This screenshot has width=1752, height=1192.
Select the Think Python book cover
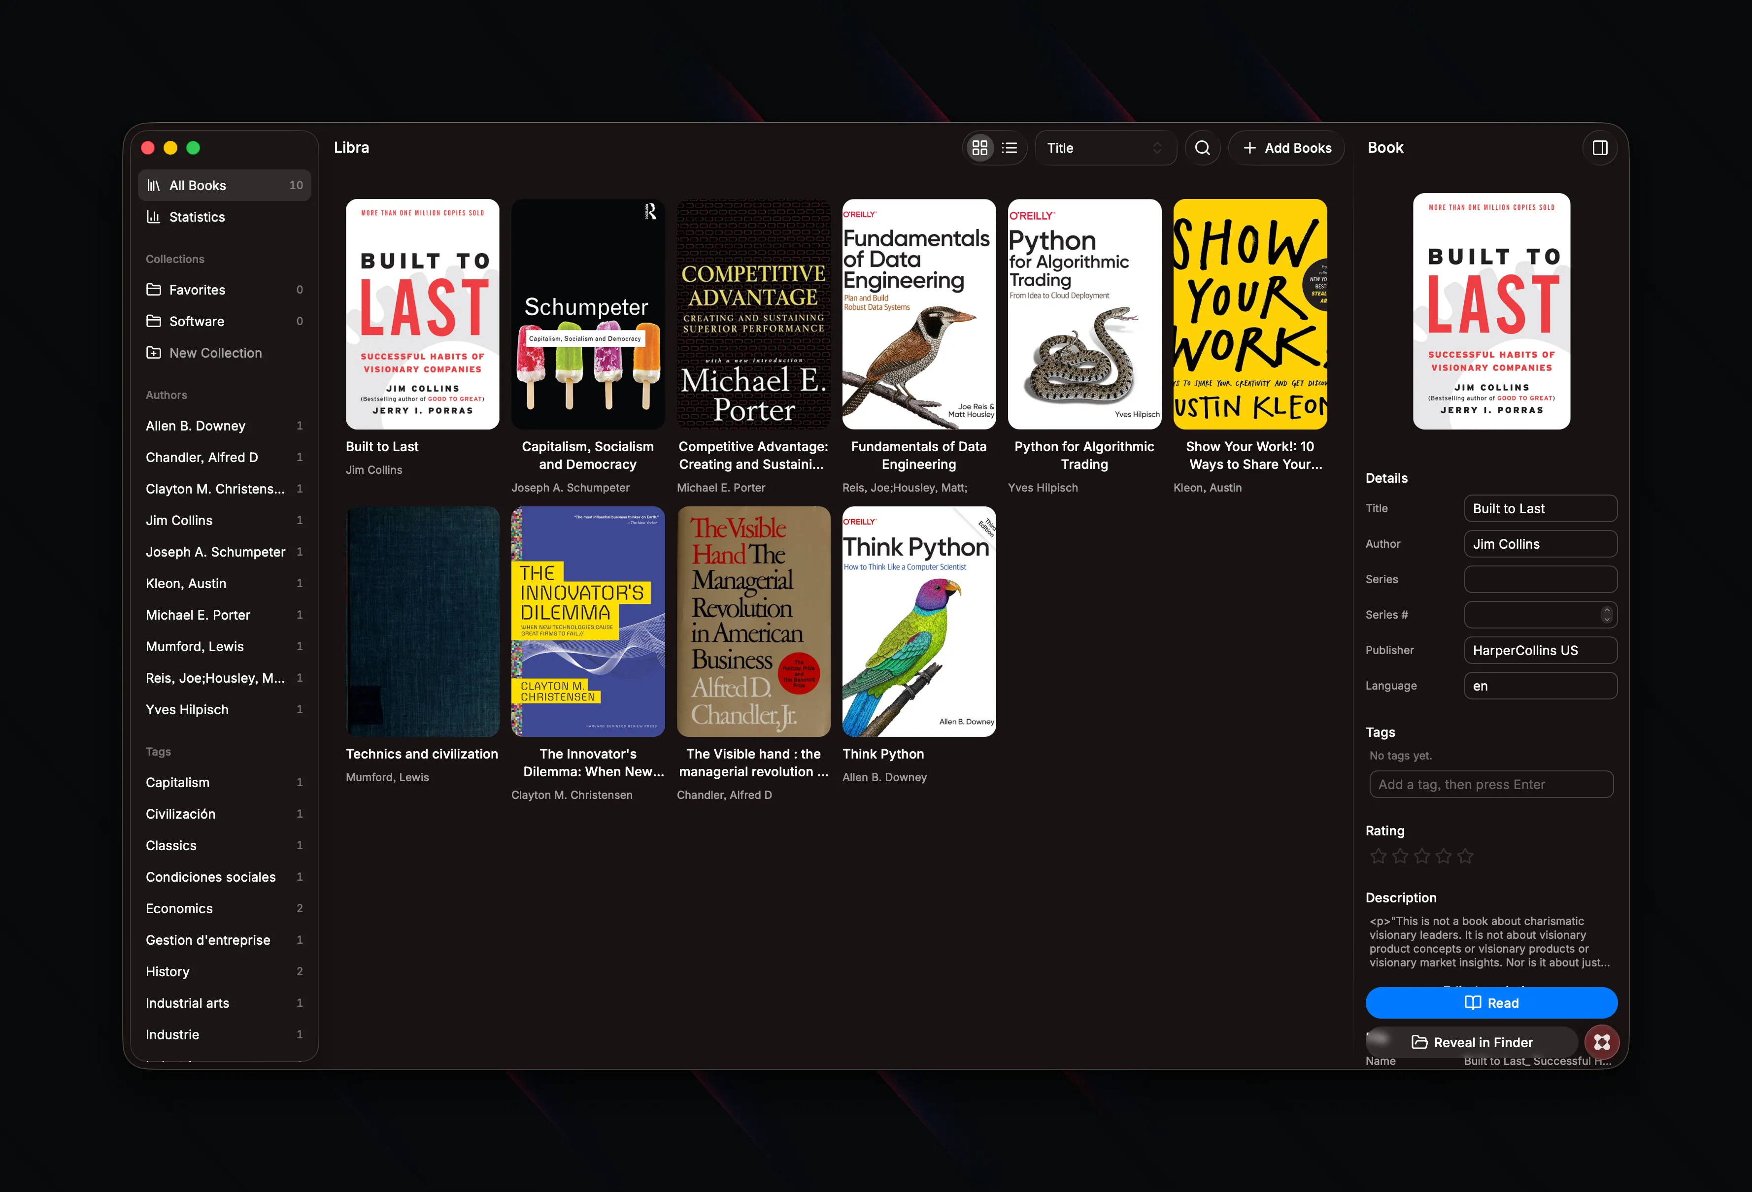coord(919,622)
